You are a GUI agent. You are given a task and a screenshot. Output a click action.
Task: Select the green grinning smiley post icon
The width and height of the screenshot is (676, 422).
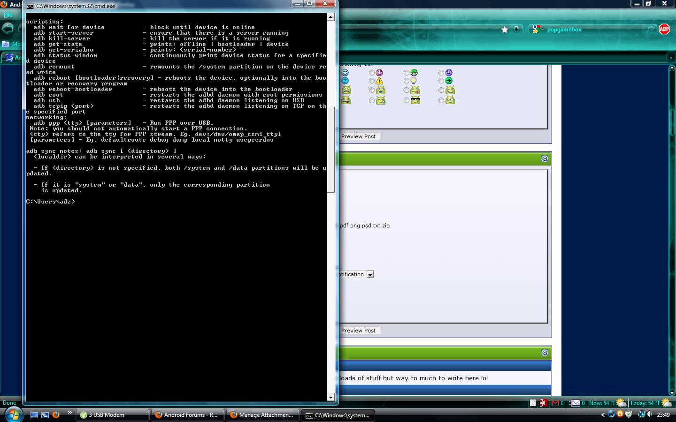pyautogui.click(x=414, y=73)
